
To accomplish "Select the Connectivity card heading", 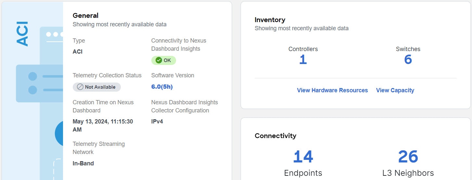I will click(275, 136).
